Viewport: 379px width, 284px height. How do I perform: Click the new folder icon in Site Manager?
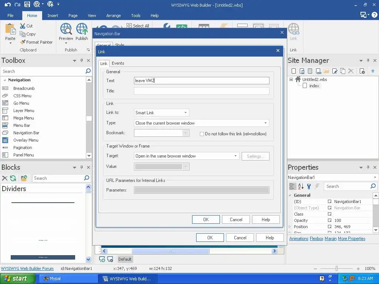(x=326, y=71)
